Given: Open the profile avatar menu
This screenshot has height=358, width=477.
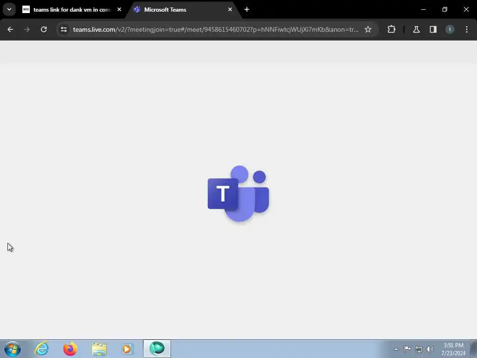Looking at the screenshot, I should point(450,29).
